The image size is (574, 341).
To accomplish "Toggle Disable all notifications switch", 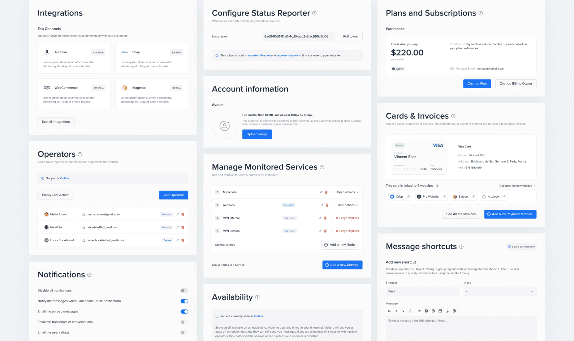I will [184, 291].
